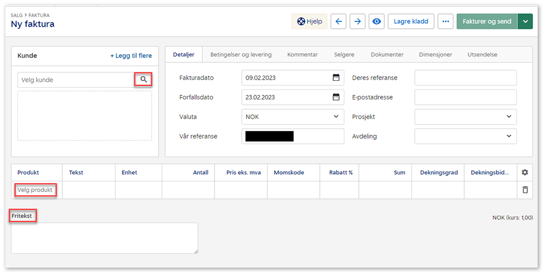The width and height of the screenshot is (543, 273).
Task: Open the Forfallsdato calendar picker
Action: (336, 97)
